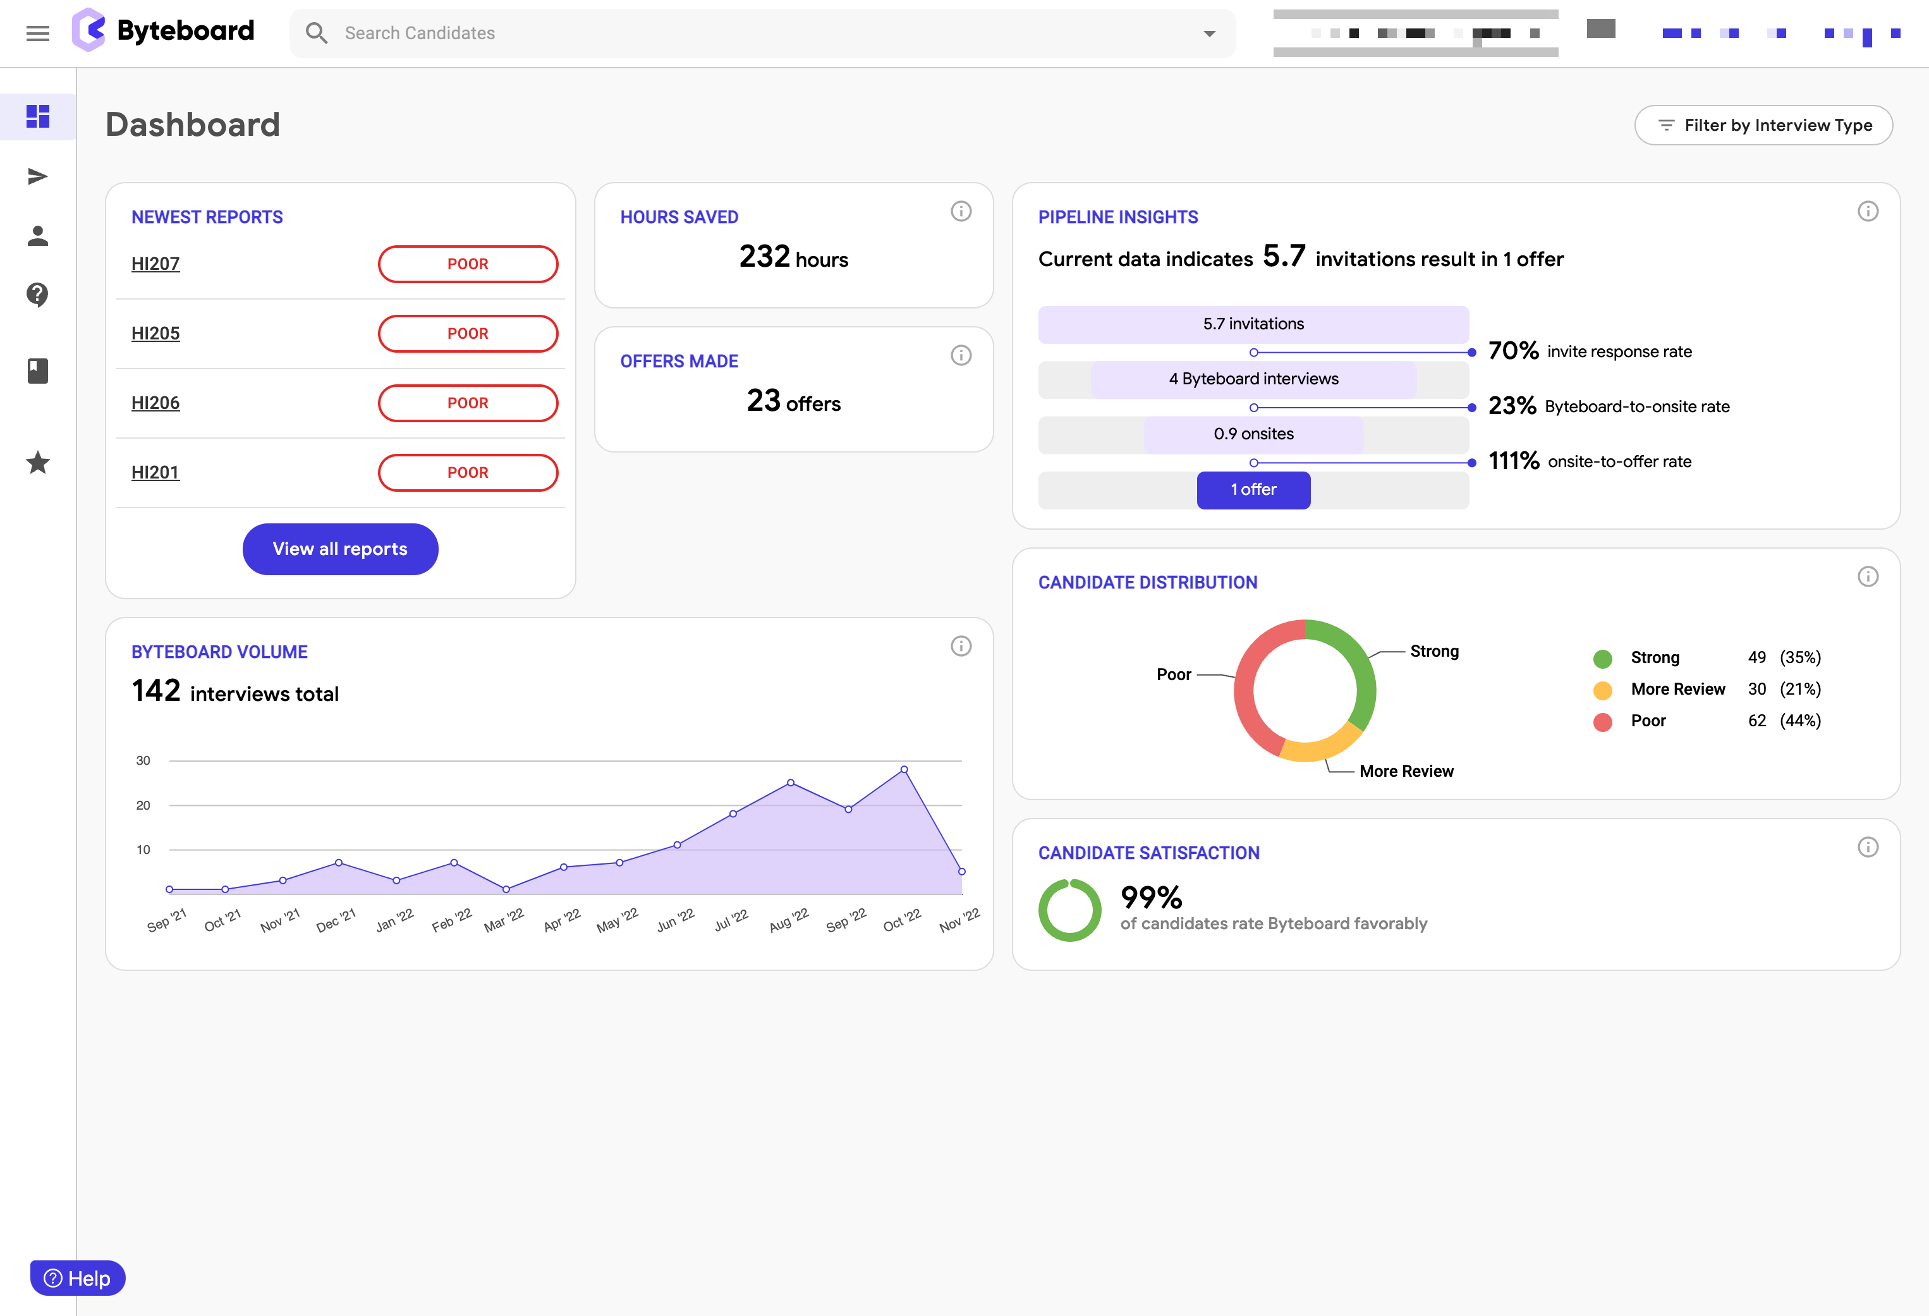Open Filter by Interview Type menu
Screen dimensions: 1929x1316
coord(1763,125)
